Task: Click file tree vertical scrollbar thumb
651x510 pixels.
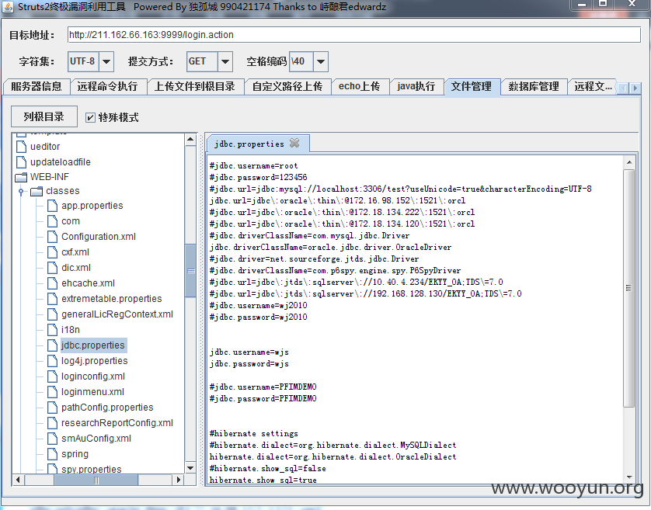Action: (x=190, y=271)
